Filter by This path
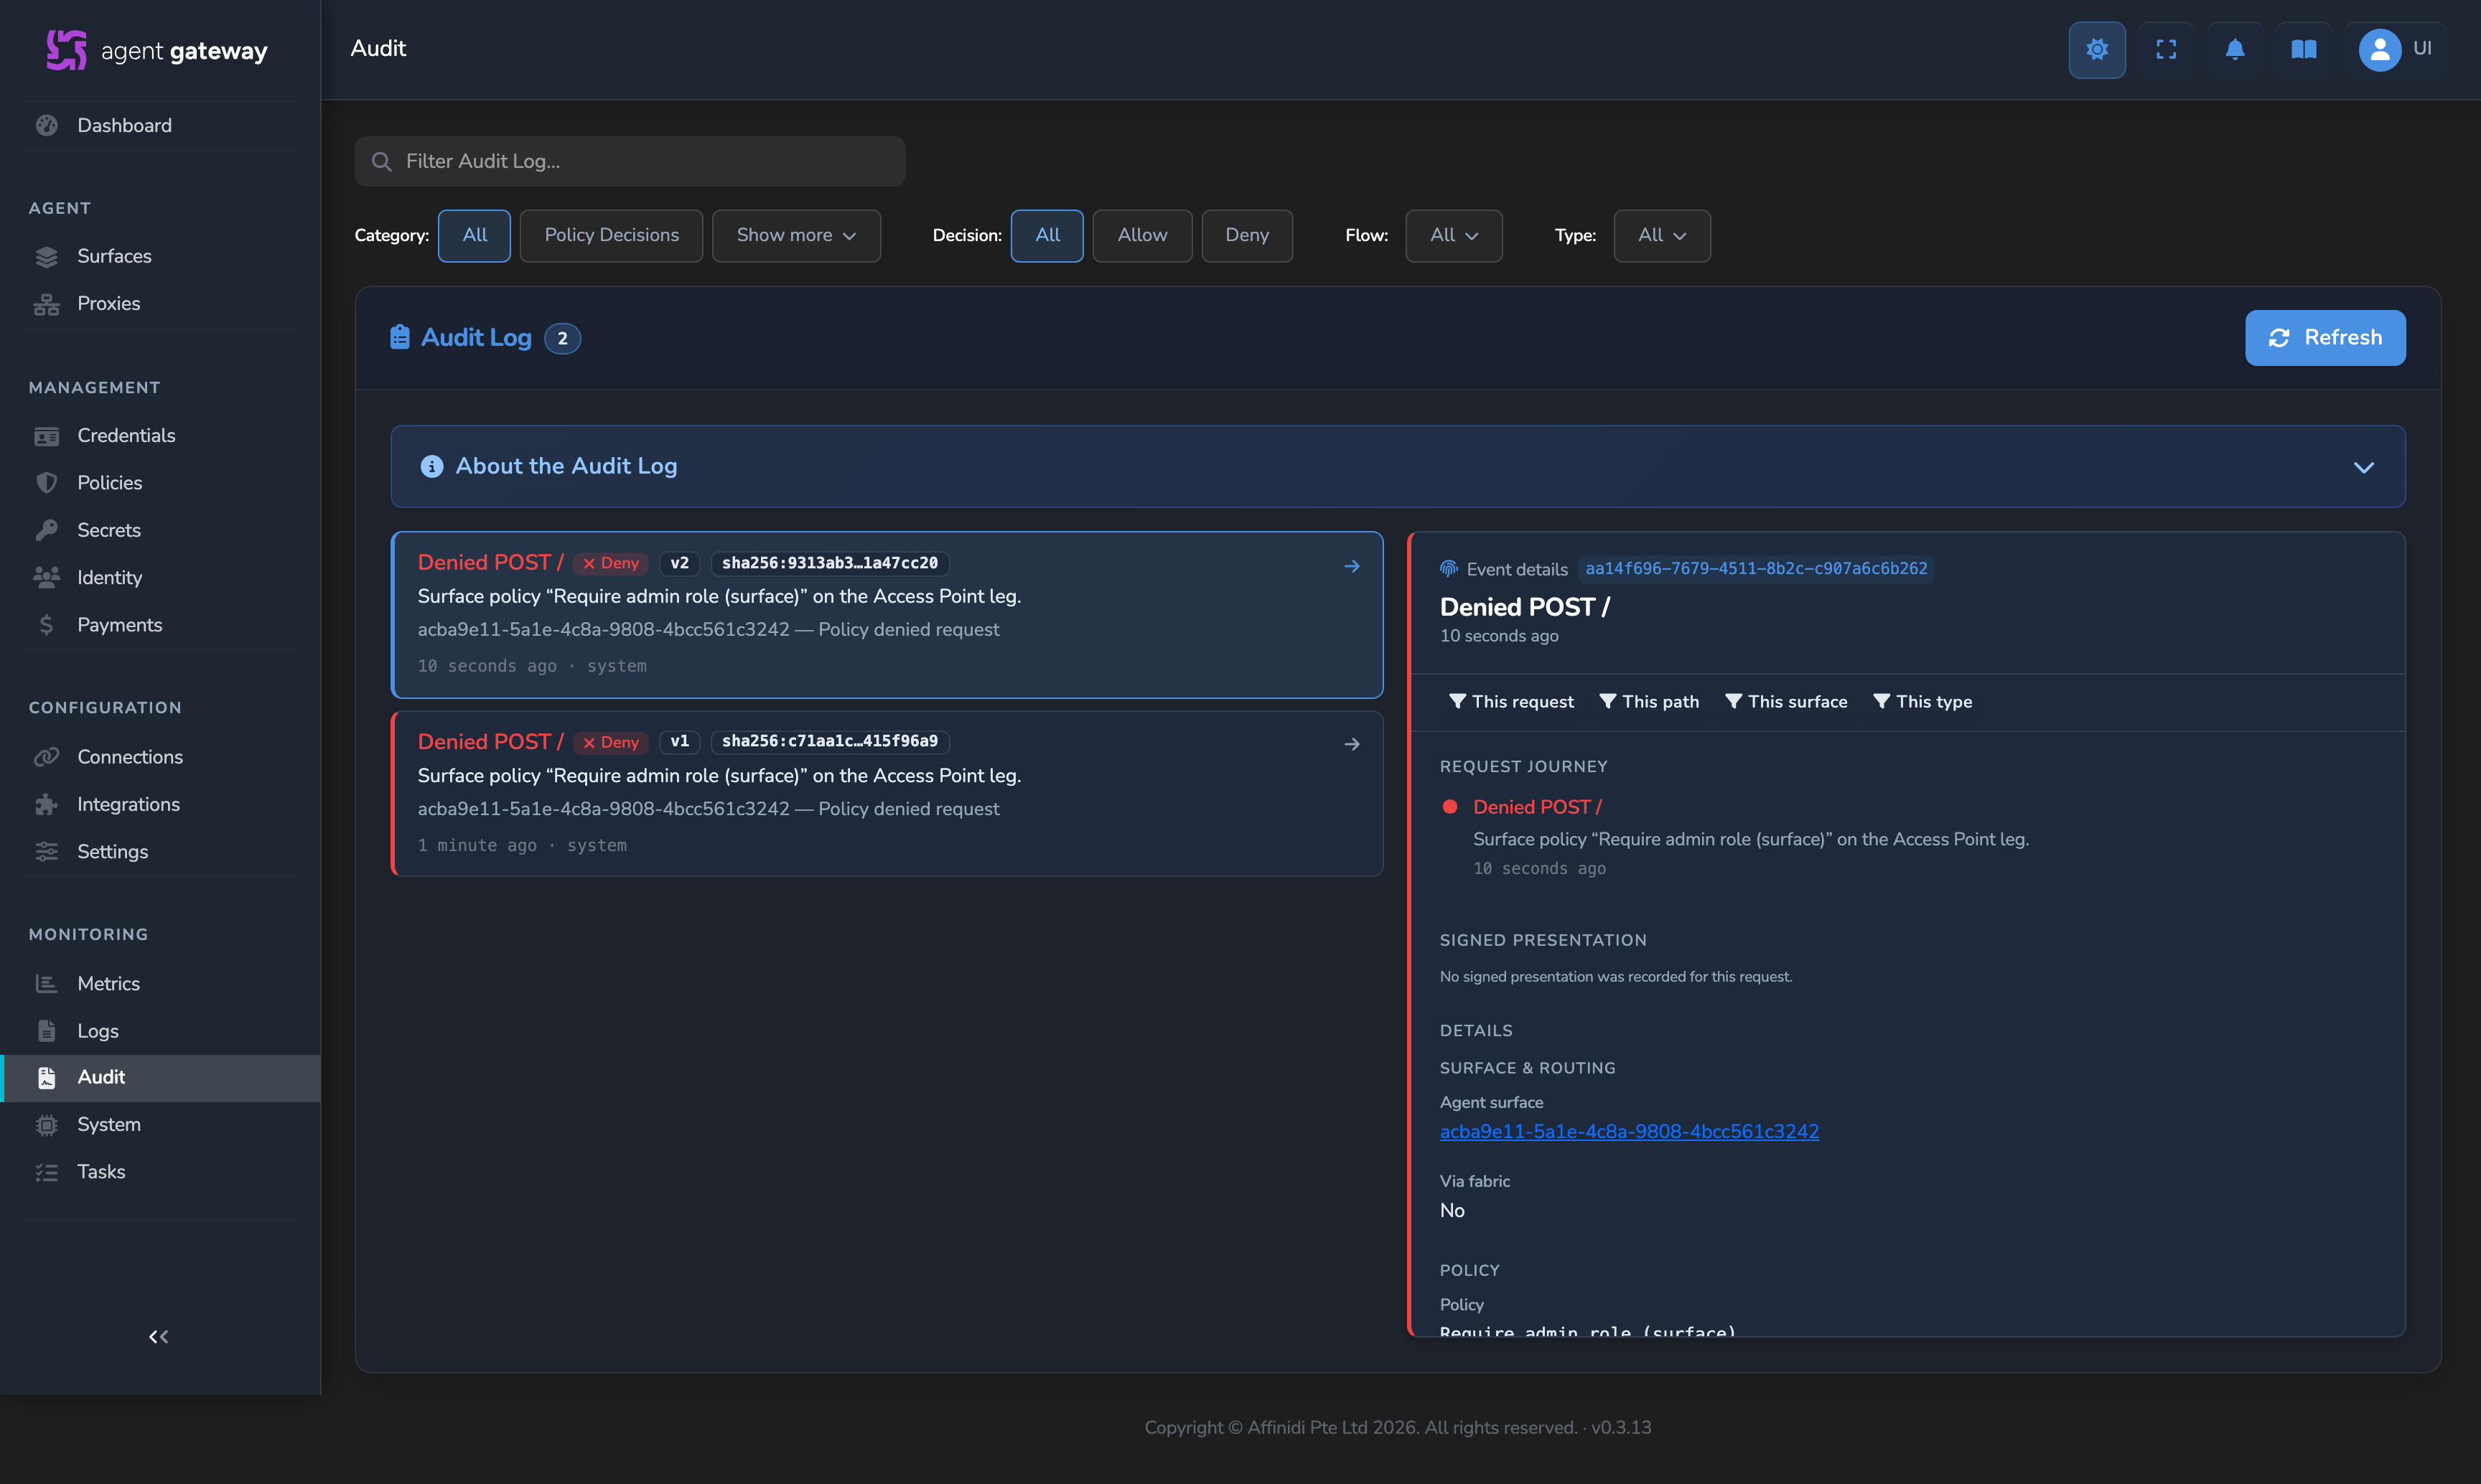Viewport: 2481px width, 1484px height. [x=1649, y=702]
